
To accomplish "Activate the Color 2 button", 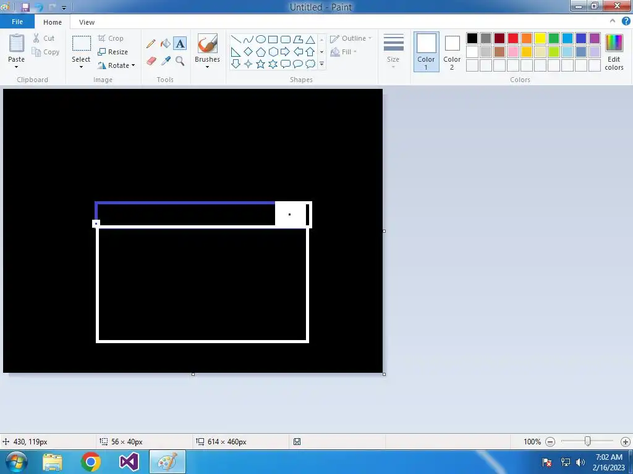I will point(452,52).
